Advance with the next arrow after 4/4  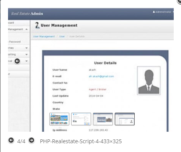click(x=31, y=141)
